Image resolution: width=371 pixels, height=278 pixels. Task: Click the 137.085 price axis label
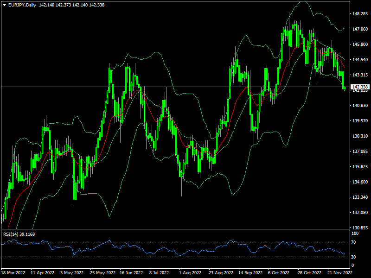pos(360,152)
